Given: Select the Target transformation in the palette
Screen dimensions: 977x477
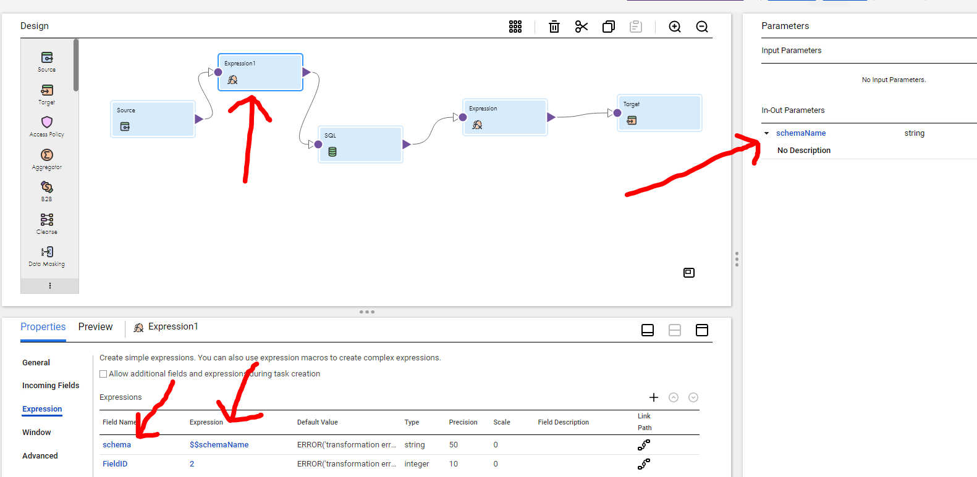Looking at the screenshot, I should 47,94.
